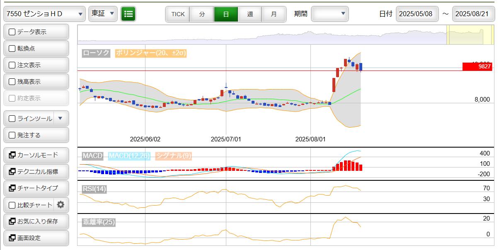Viewport: 499px width, 250px height.
Task: Open the comparison chart gear settings
Action: pyautogui.click(x=61, y=205)
